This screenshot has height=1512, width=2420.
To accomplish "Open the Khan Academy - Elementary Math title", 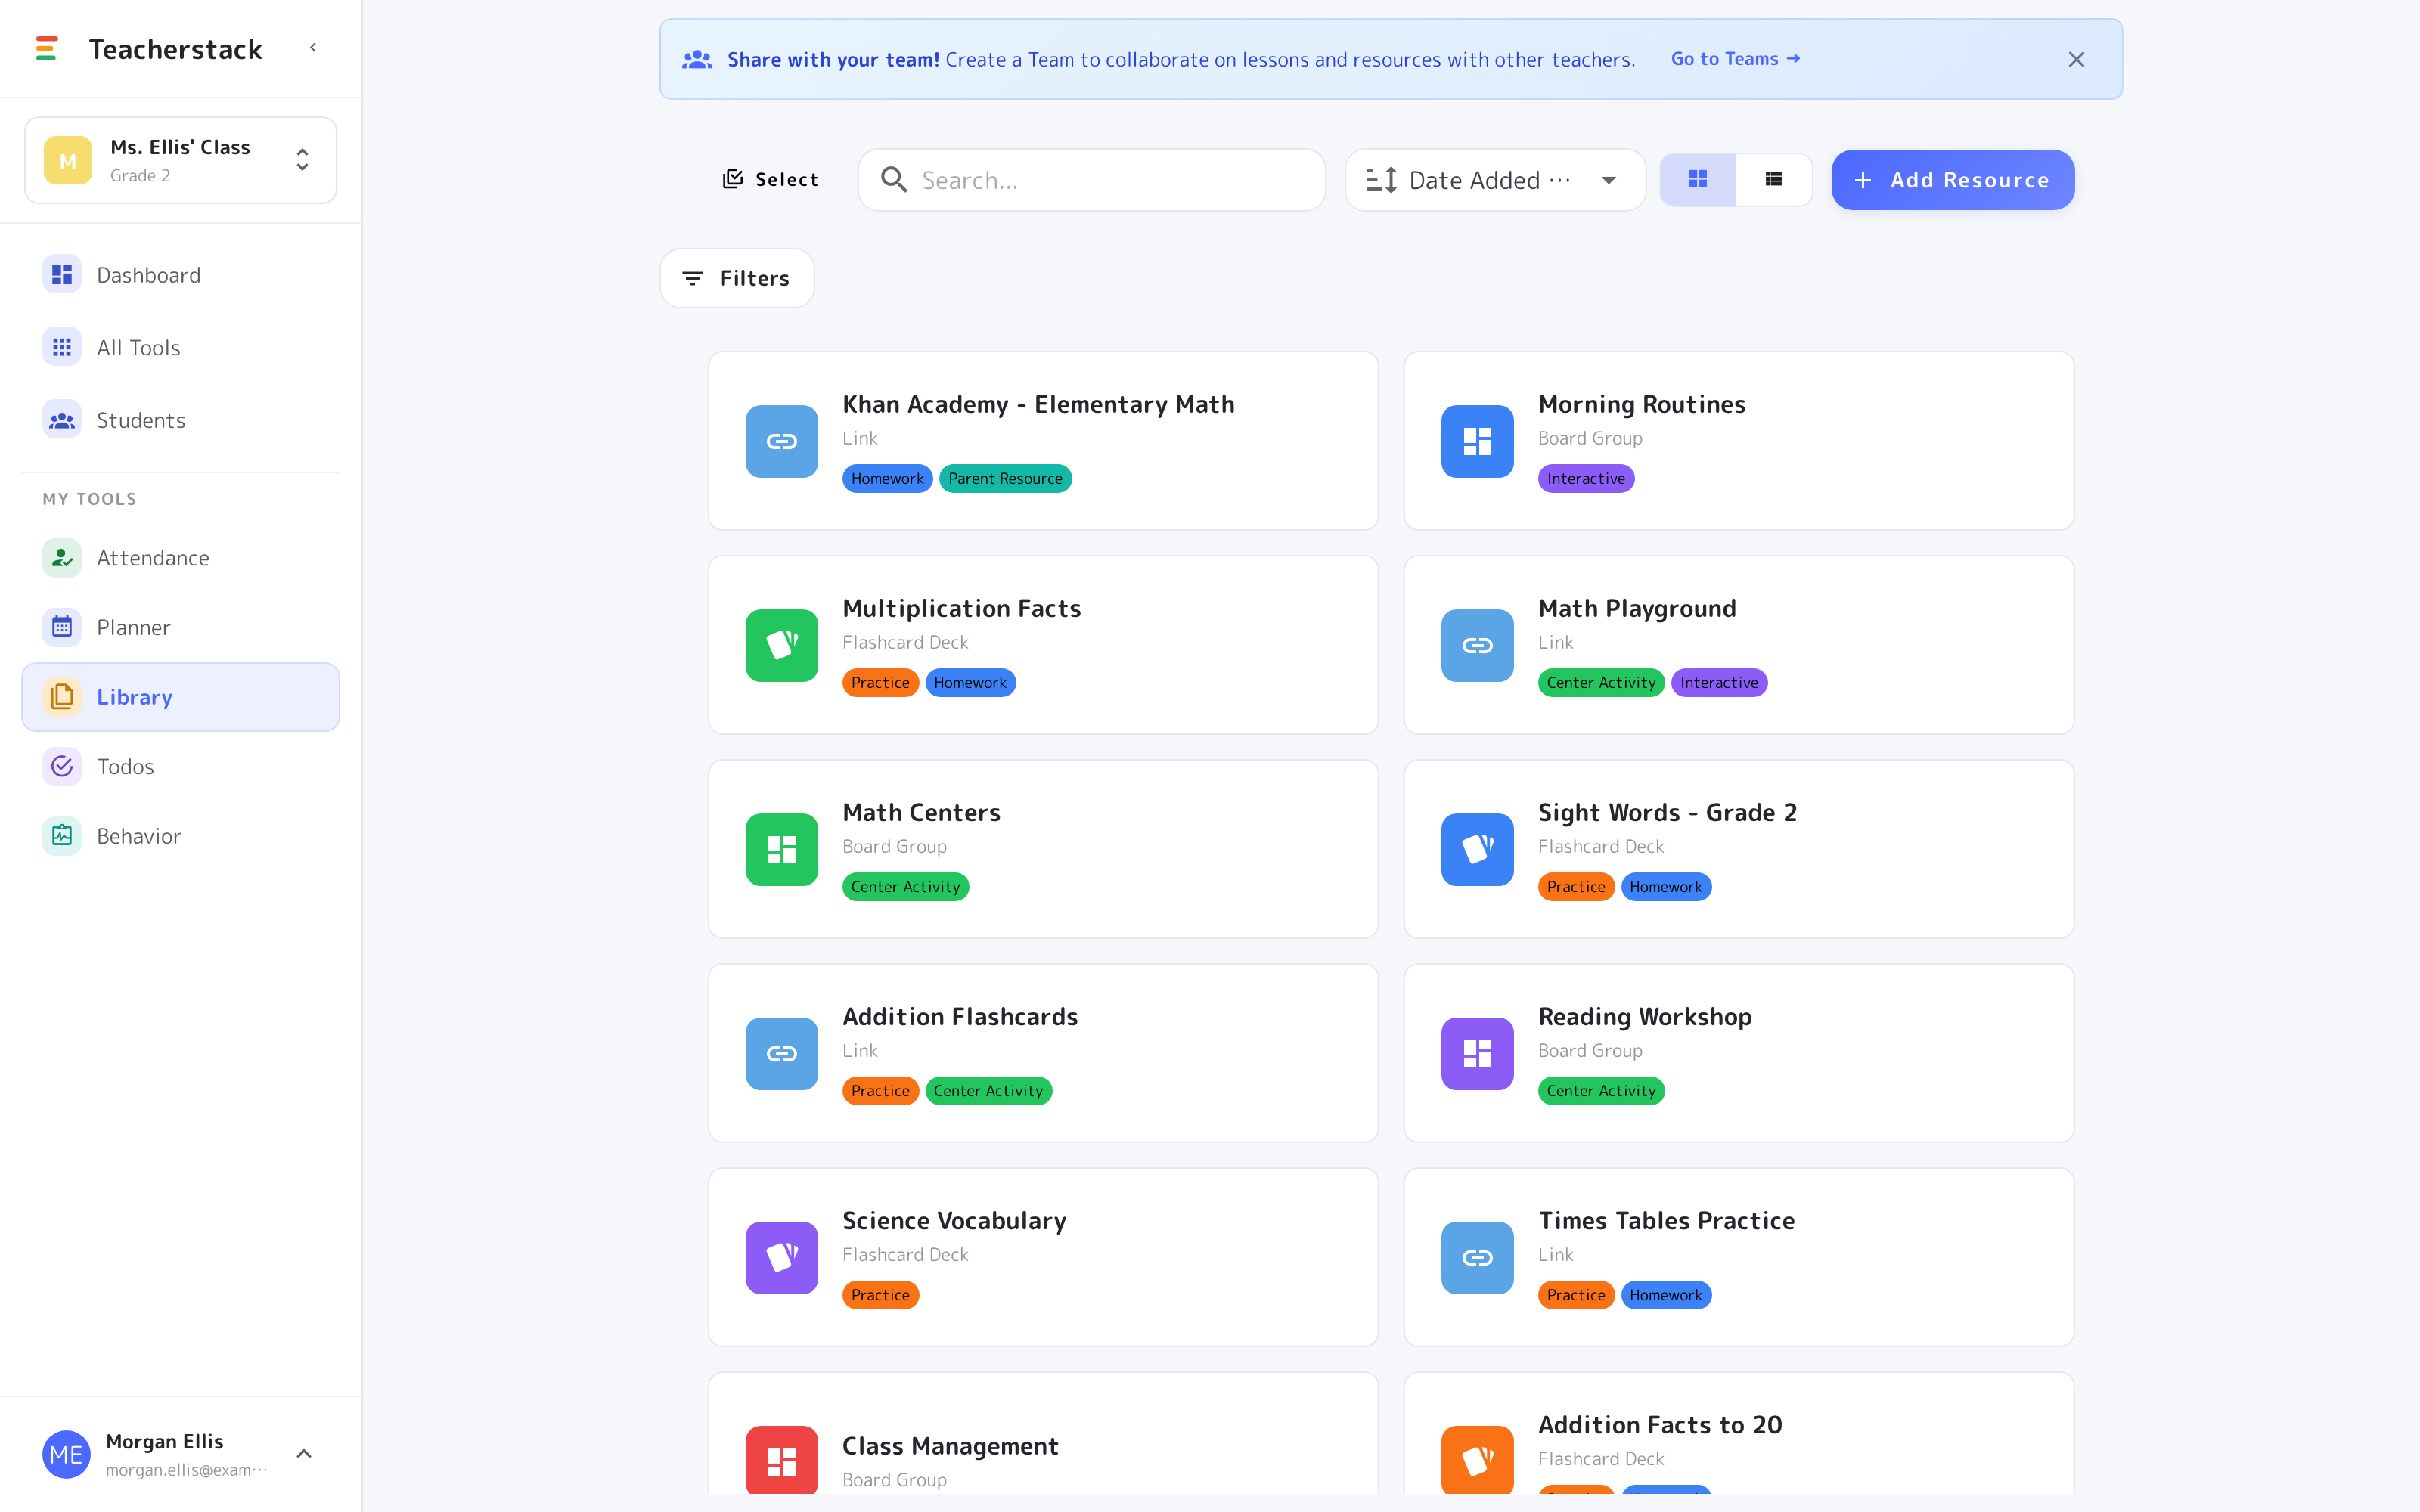I will pyautogui.click(x=1038, y=404).
